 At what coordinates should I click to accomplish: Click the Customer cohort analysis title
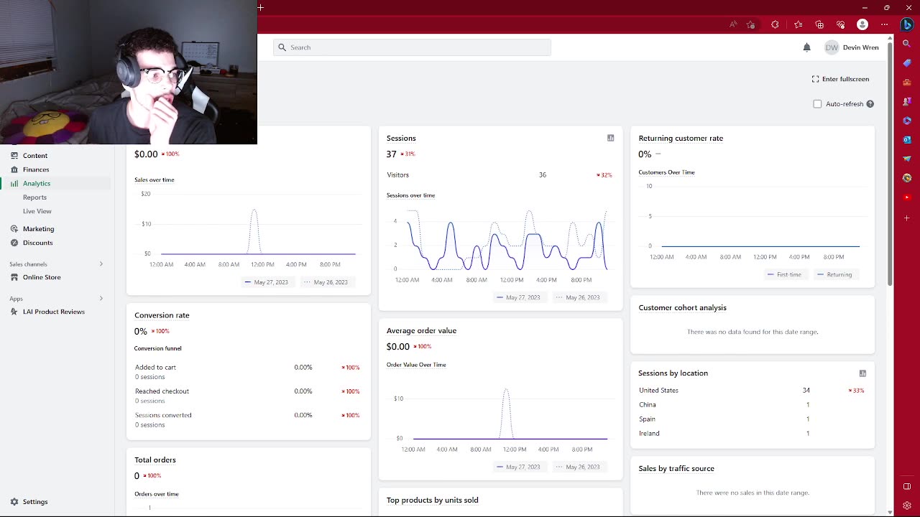(x=682, y=308)
